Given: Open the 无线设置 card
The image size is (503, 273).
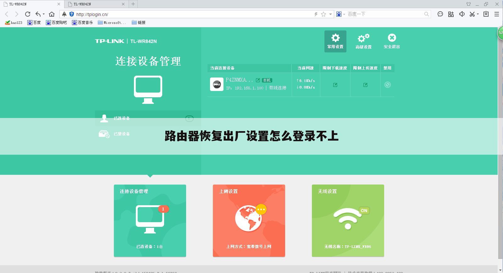Looking at the screenshot, I should pyautogui.click(x=348, y=221).
